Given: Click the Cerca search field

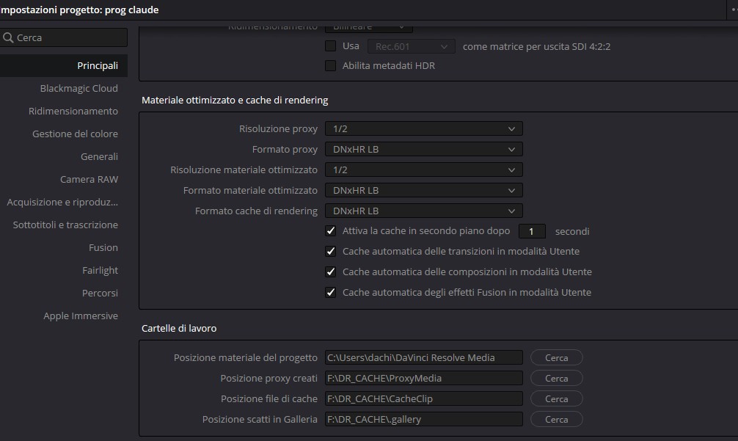Looking at the screenshot, I should pos(64,37).
